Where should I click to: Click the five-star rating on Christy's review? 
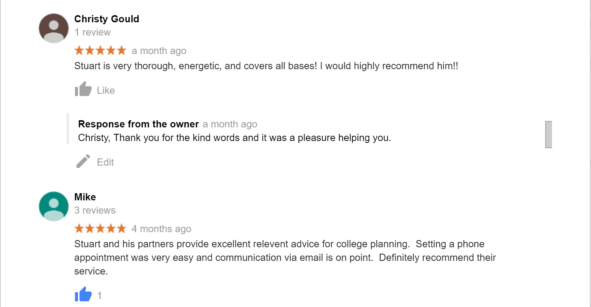point(100,50)
